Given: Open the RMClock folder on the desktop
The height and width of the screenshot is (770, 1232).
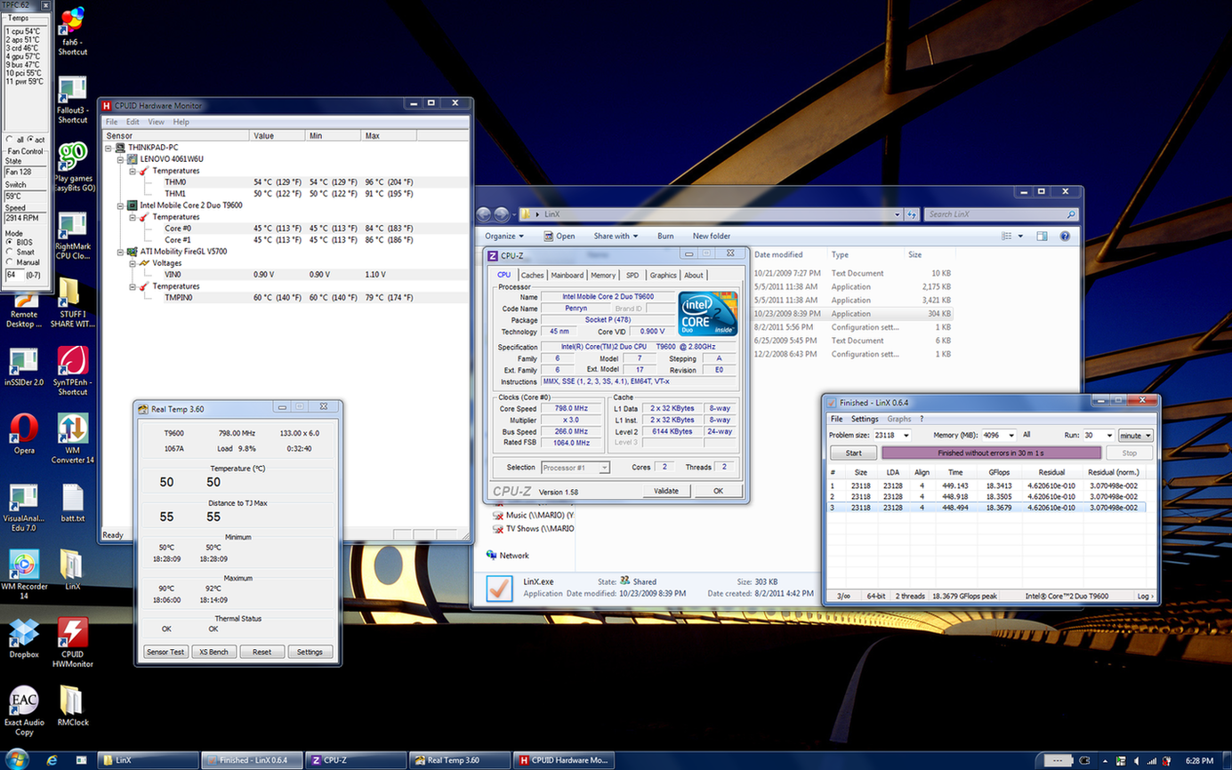Looking at the screenshot, I should [x=73, y=705].
